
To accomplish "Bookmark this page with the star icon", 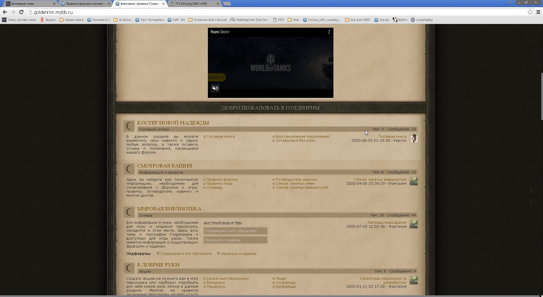I will pyautogui.click(x=530, y=12).
